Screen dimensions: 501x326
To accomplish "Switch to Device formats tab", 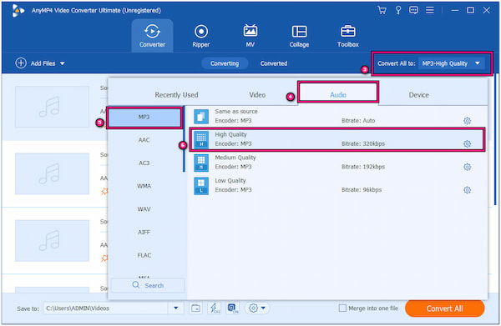I will click(418, 95).
